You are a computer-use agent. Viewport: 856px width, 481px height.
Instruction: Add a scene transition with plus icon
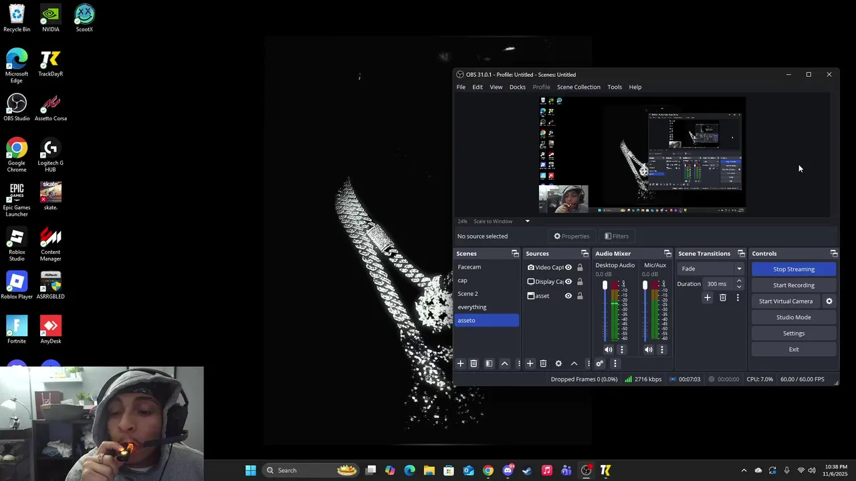pos(707,298)
